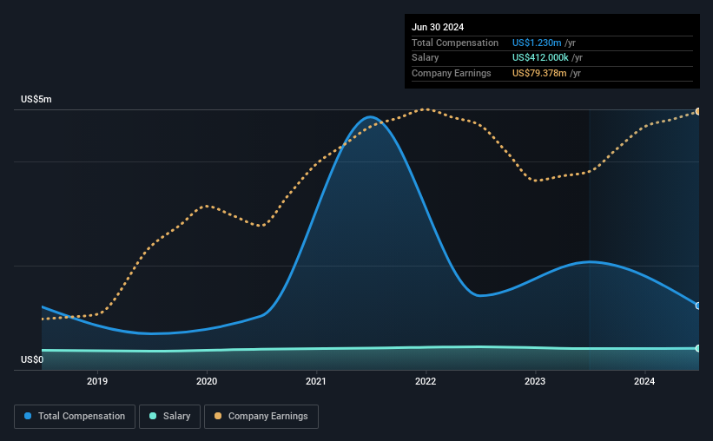Screen dimensions: 713x441
Task: Click the 2022 x-axis label
Action: click(x=426, y=381)
